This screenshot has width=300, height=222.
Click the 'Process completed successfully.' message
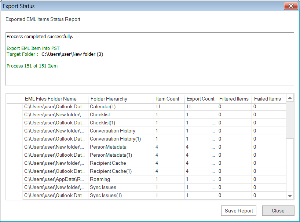[x=40, y=37]
